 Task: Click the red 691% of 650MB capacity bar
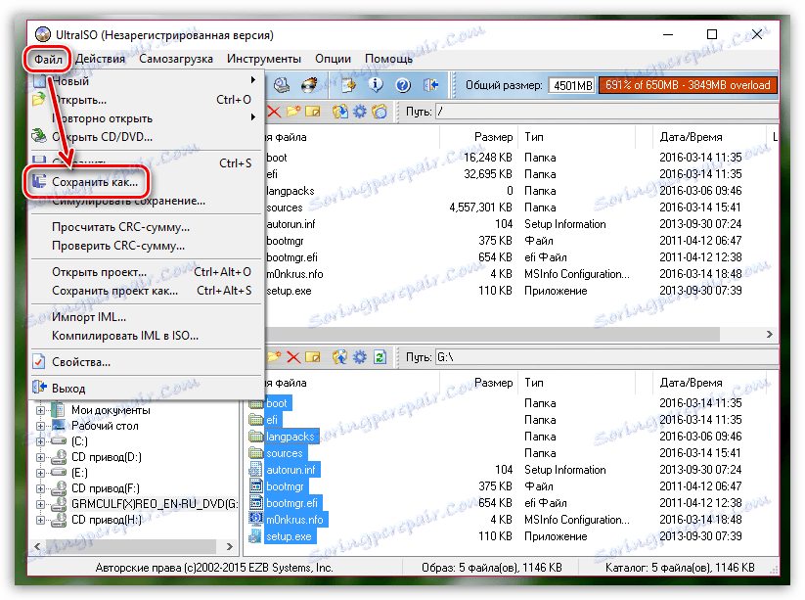click(x=688, y=85)
